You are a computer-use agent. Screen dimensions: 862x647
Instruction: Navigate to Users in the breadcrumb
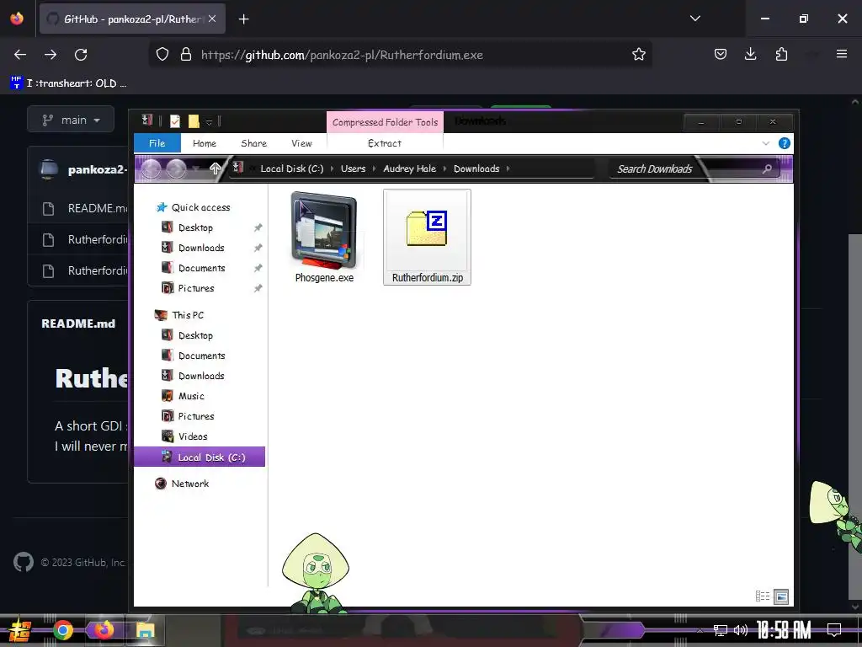point(353,168)
